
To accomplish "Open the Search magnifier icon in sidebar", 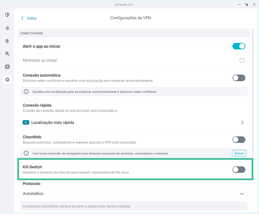I will [x=7, y=53].
